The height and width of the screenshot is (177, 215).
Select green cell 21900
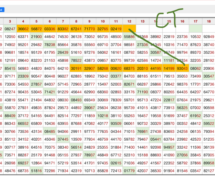click(36, 37)
